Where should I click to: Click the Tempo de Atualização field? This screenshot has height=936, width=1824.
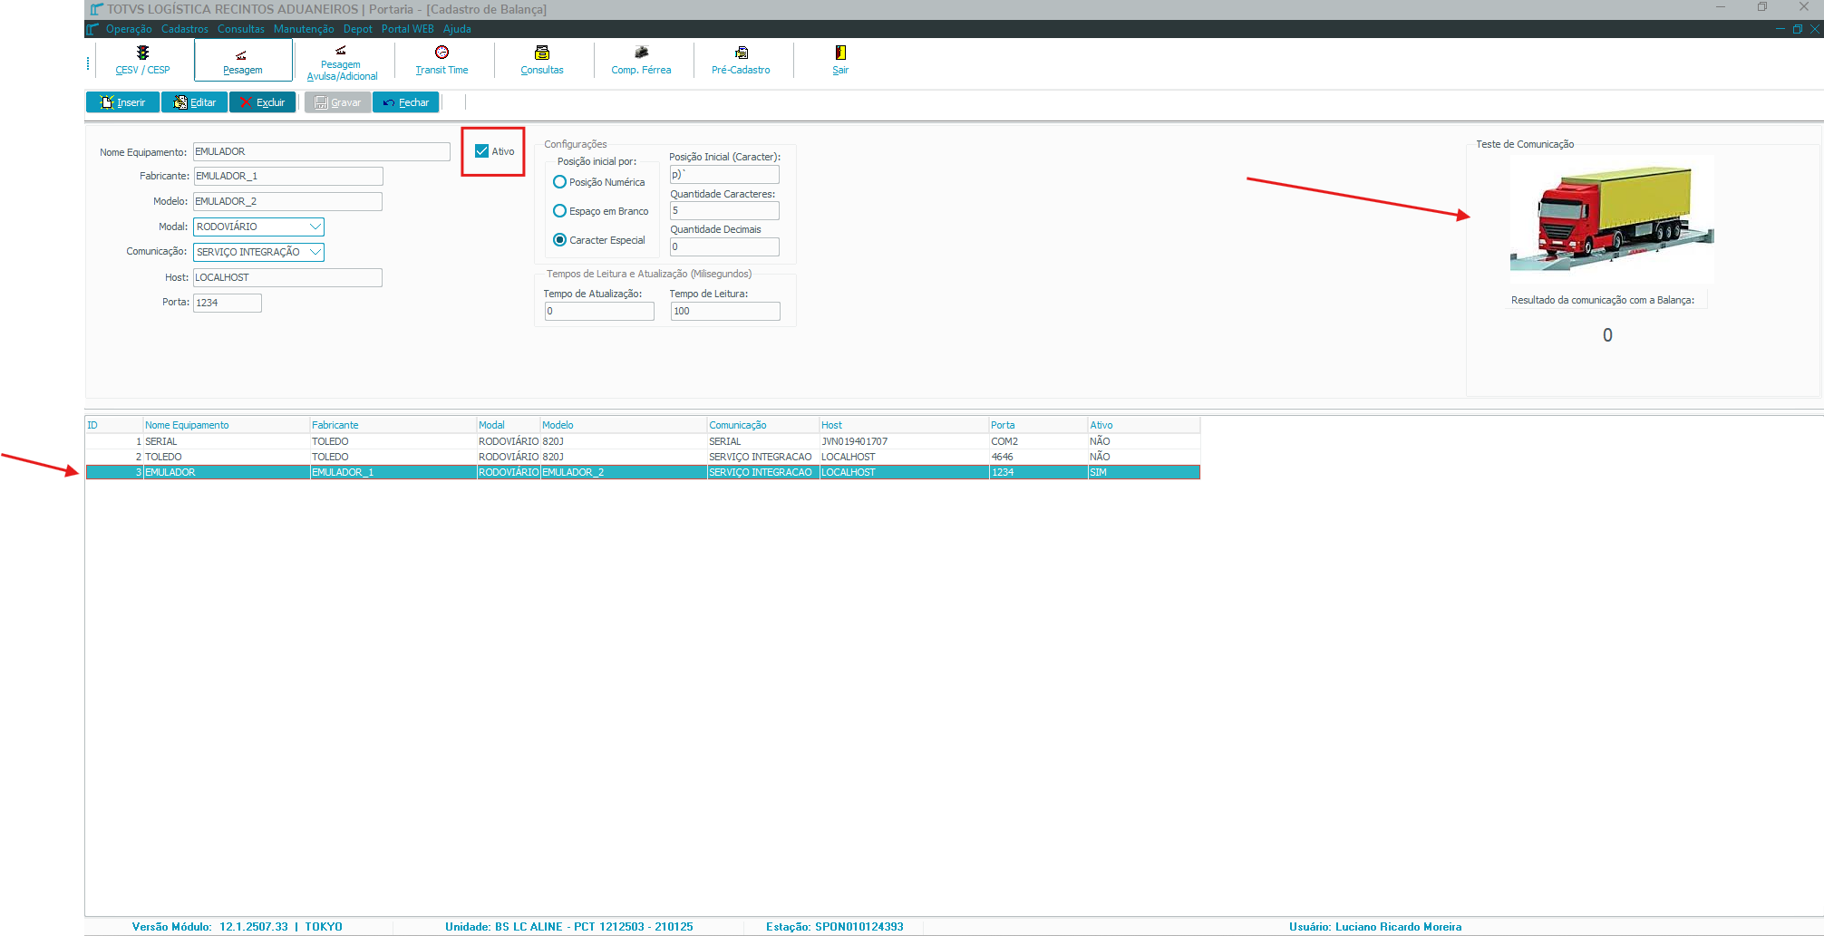click(599, 311)
